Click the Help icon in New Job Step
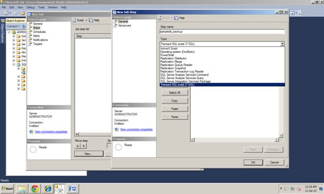 coord(176,18)
